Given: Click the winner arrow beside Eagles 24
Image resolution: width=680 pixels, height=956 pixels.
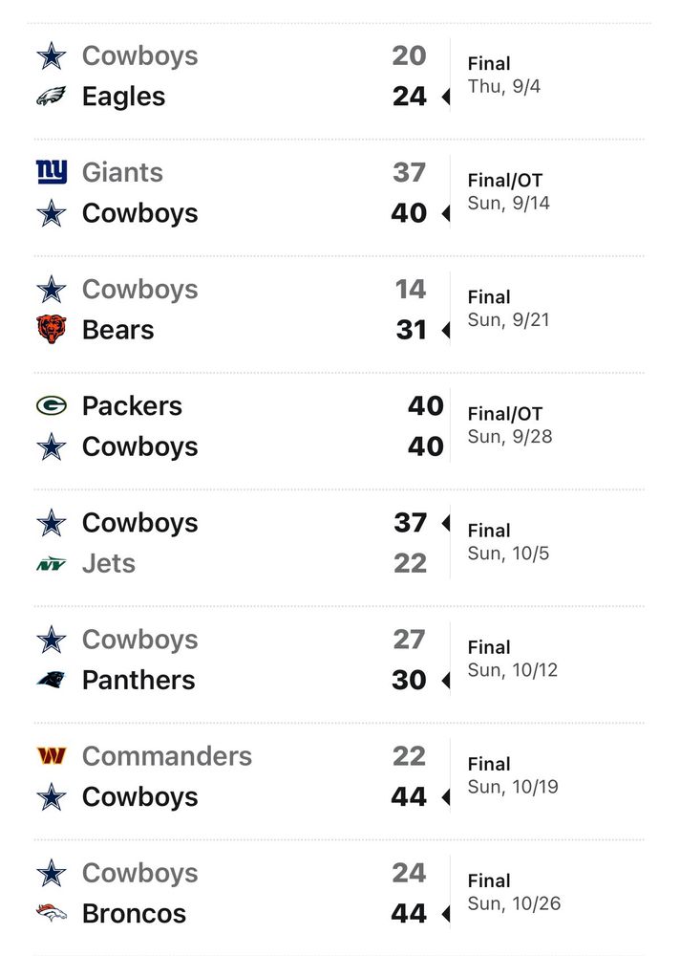Looking at the screenshot, I should coord(445,97).
